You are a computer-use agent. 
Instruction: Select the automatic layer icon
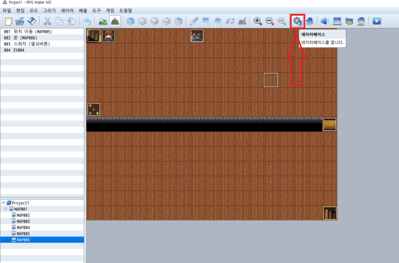coord(130,21)
